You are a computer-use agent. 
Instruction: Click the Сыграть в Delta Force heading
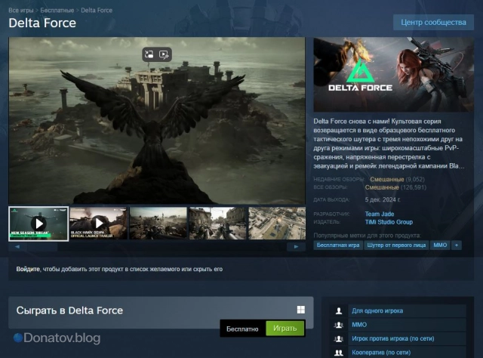pos(69,310)
